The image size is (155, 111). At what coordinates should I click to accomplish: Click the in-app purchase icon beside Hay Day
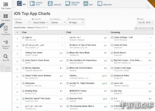[112, 91]
